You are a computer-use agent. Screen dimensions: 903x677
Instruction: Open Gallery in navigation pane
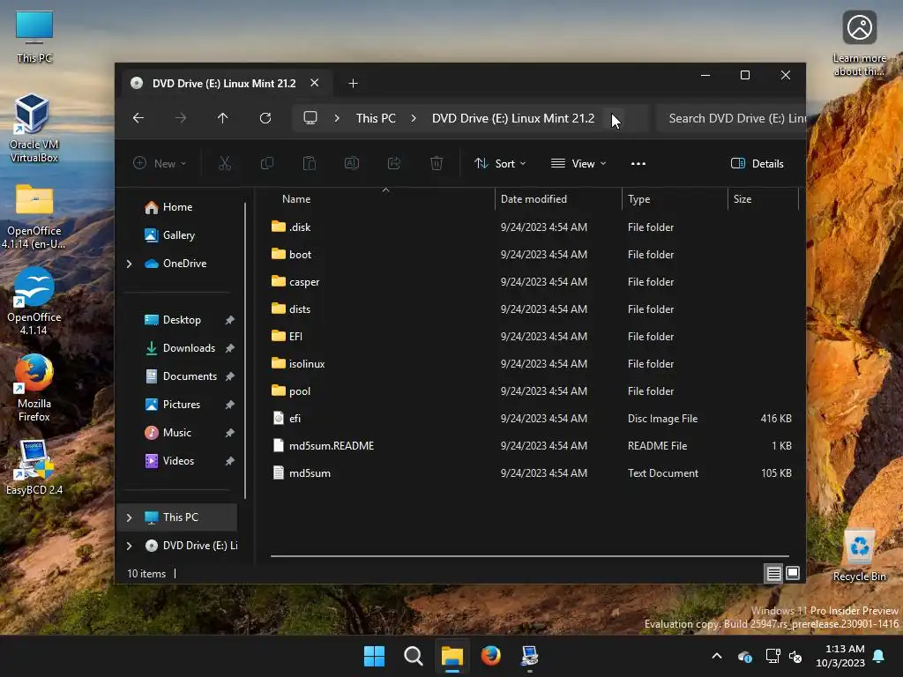[178, 235]
